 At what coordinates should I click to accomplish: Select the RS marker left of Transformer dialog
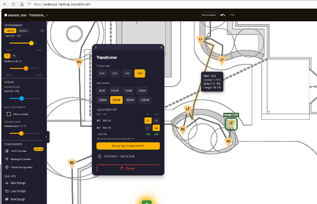pos(79,63)
